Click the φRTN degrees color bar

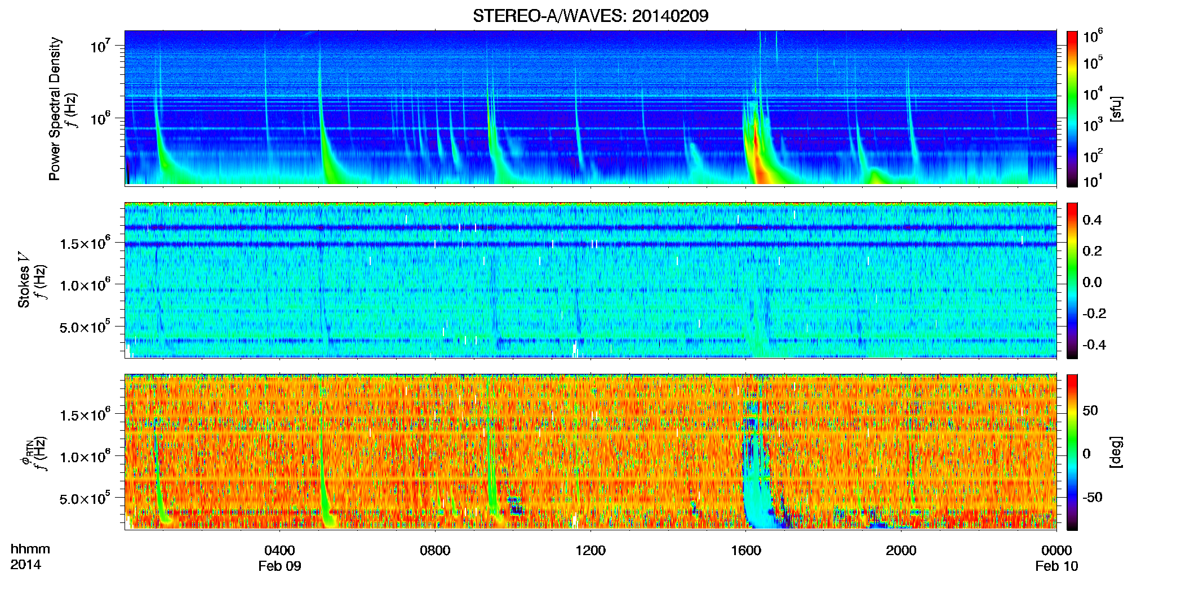pos(1072,452)
